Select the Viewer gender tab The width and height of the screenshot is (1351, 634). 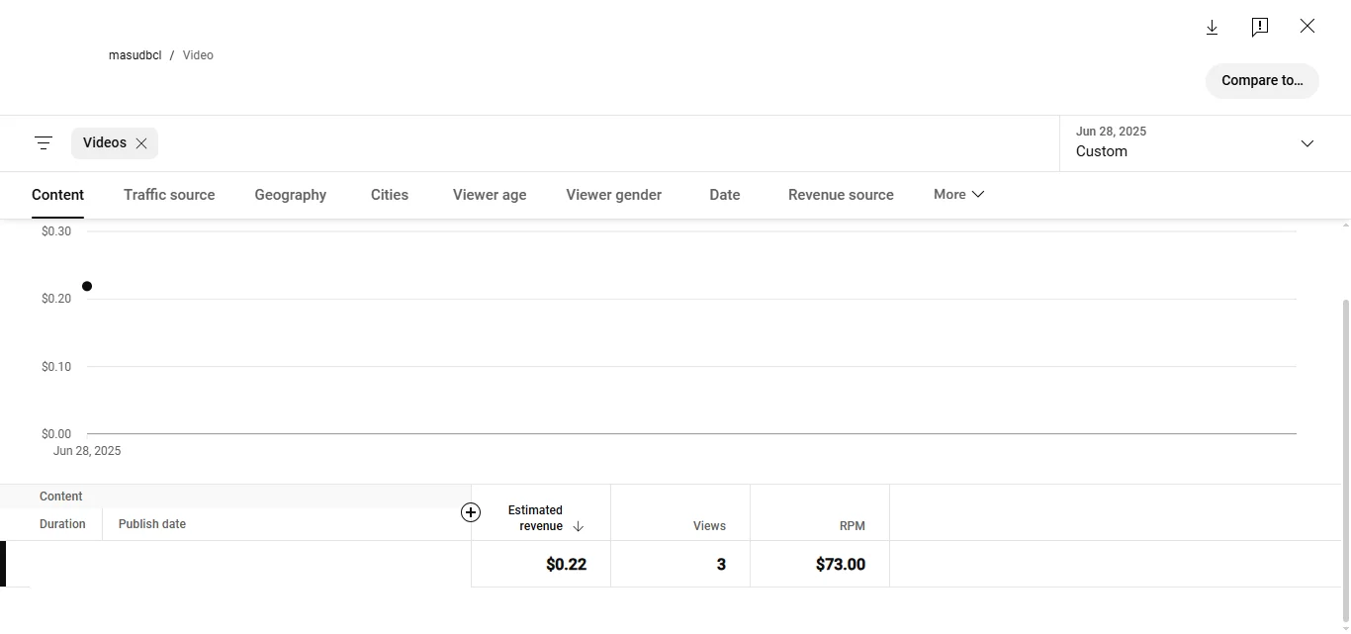(614, 195)
